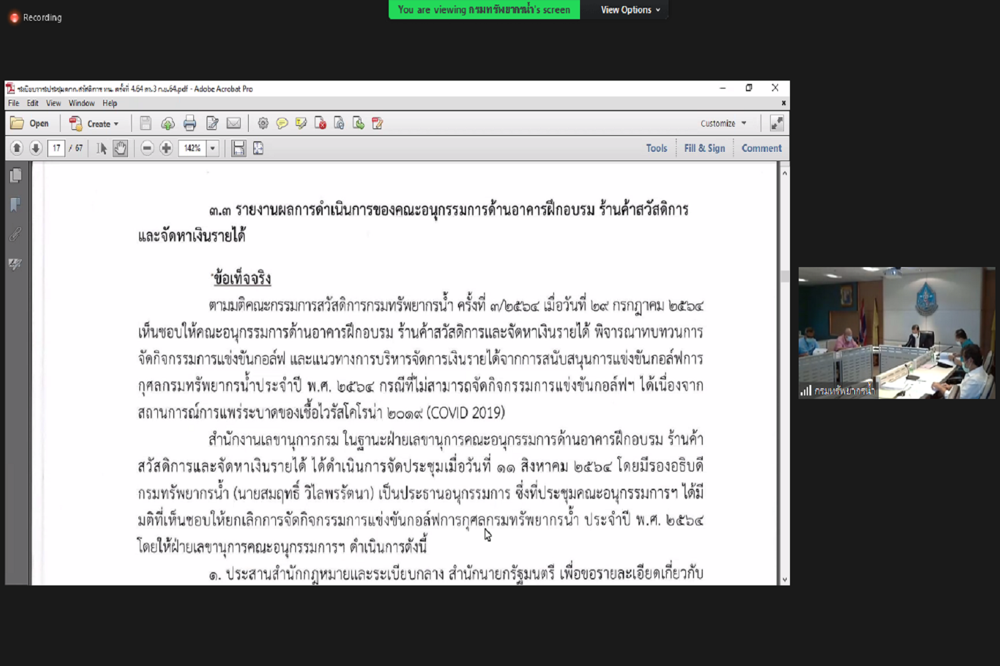Image resolution: width=1000 pixels, height=666 pixels.
Task: Open Zoom's View Options dropdown
Action: tap(630, 9)
